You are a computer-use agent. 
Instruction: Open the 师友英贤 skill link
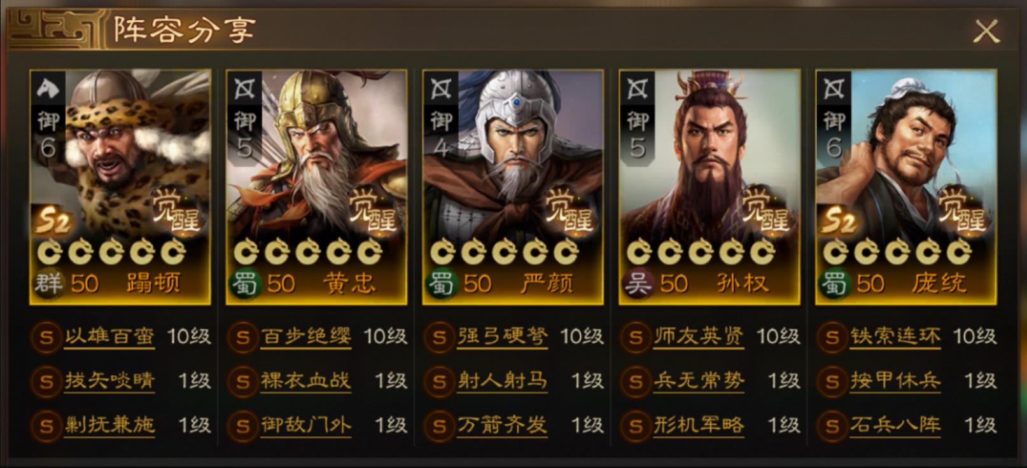click(x=699, y=336)
